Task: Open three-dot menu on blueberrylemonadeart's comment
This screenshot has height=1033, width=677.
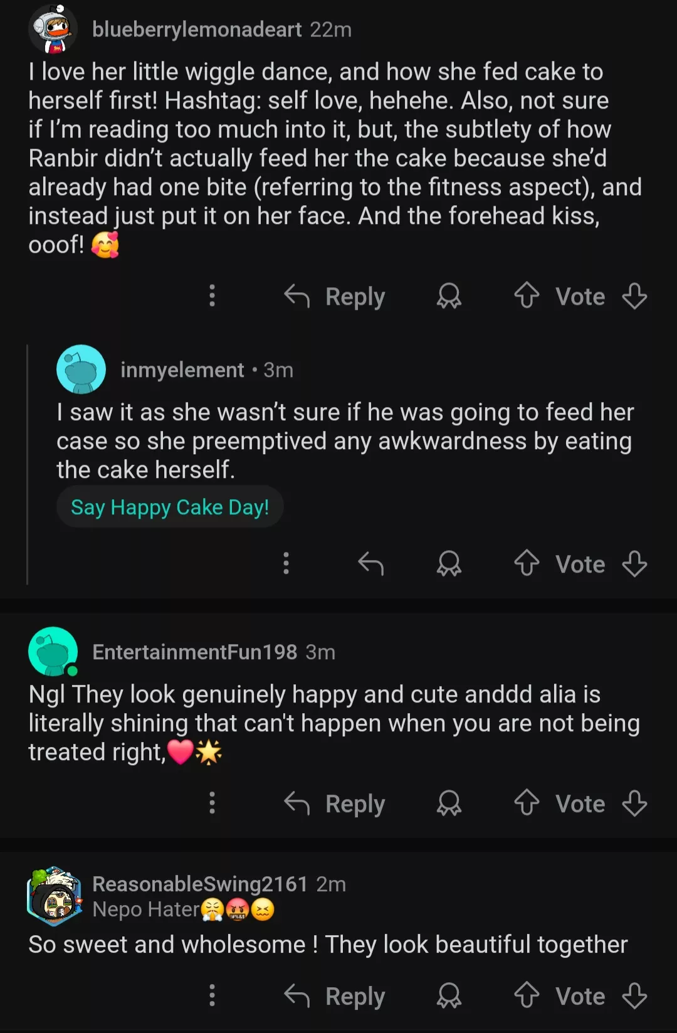Action: coord(212,296)
